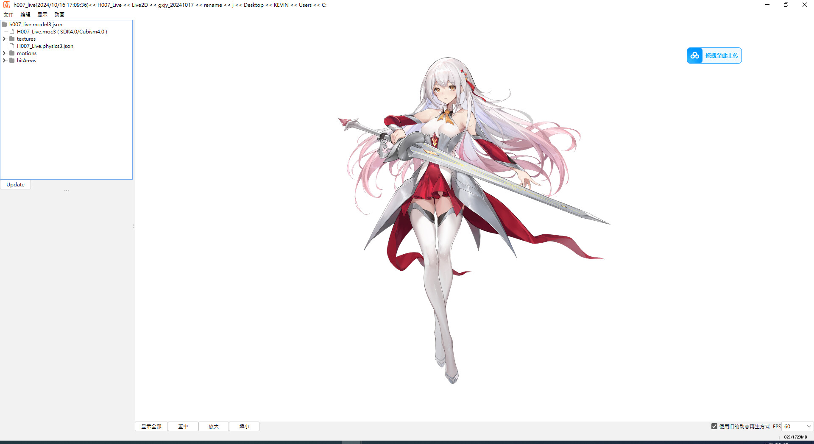Click the motions folder icon
Screen dimensions: 814x444
pos(12,53)
